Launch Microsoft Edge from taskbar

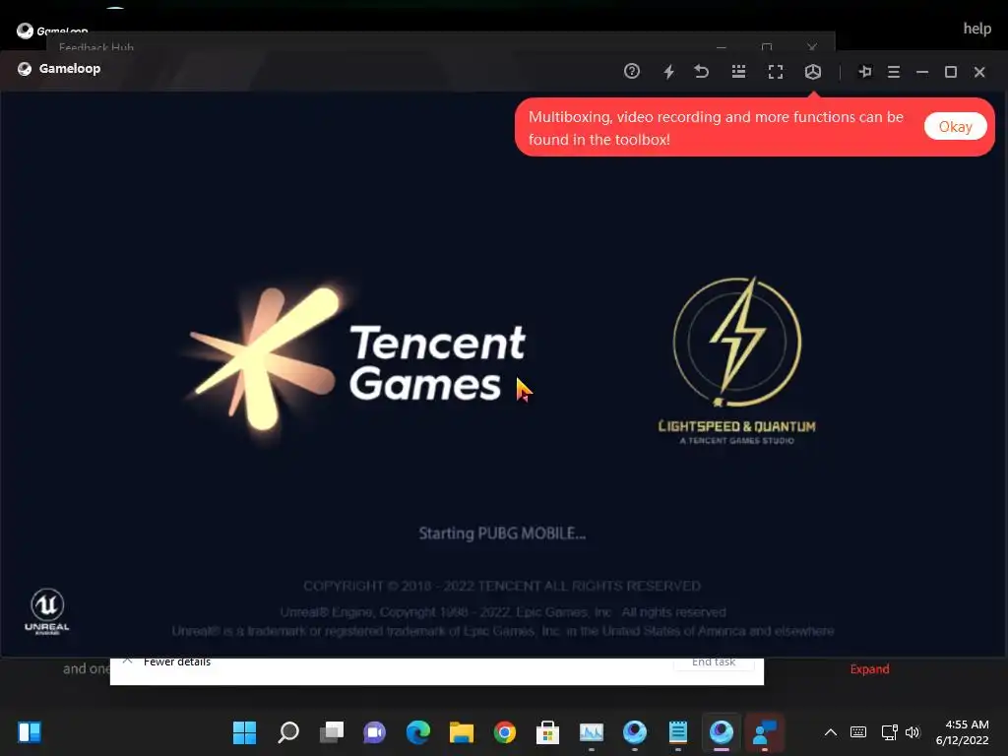coord(417,732)
